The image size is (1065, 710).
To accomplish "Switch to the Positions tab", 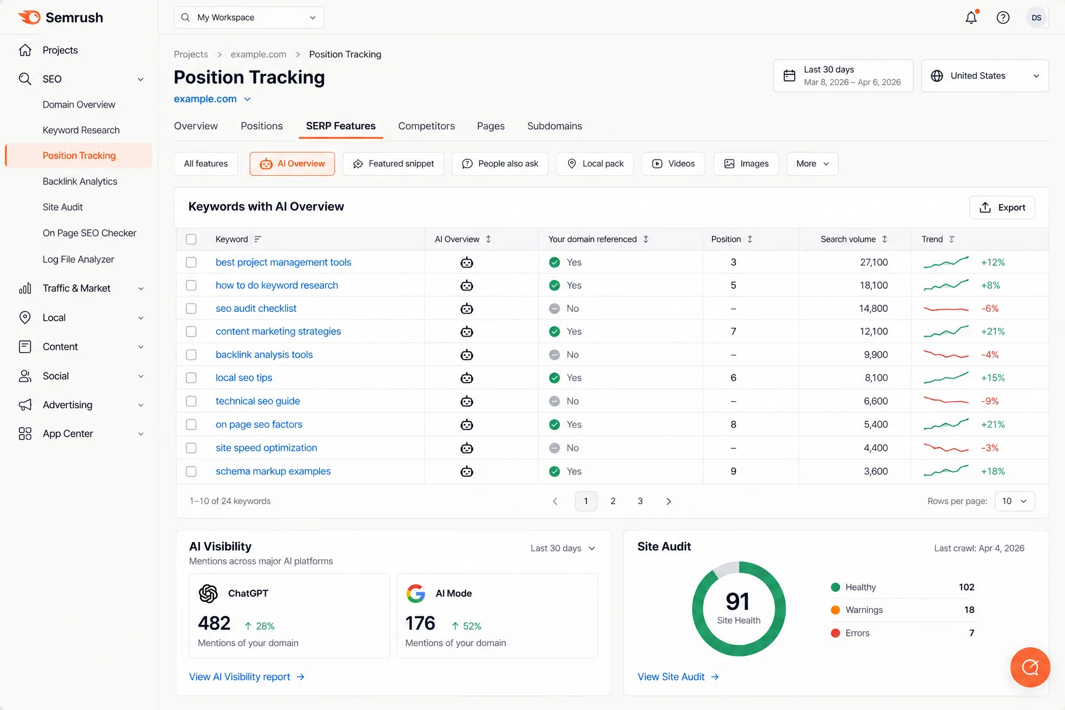I will point(262,126).
